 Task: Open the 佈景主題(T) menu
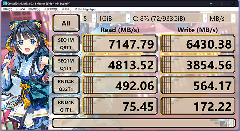[x=51, y=9]
